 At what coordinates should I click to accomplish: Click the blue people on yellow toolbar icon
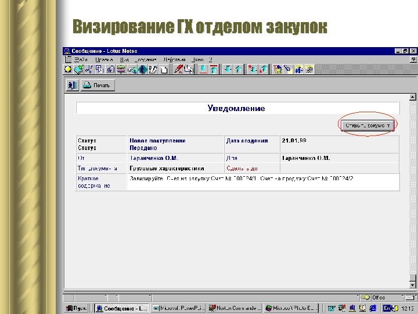click(x=299, y=69)
